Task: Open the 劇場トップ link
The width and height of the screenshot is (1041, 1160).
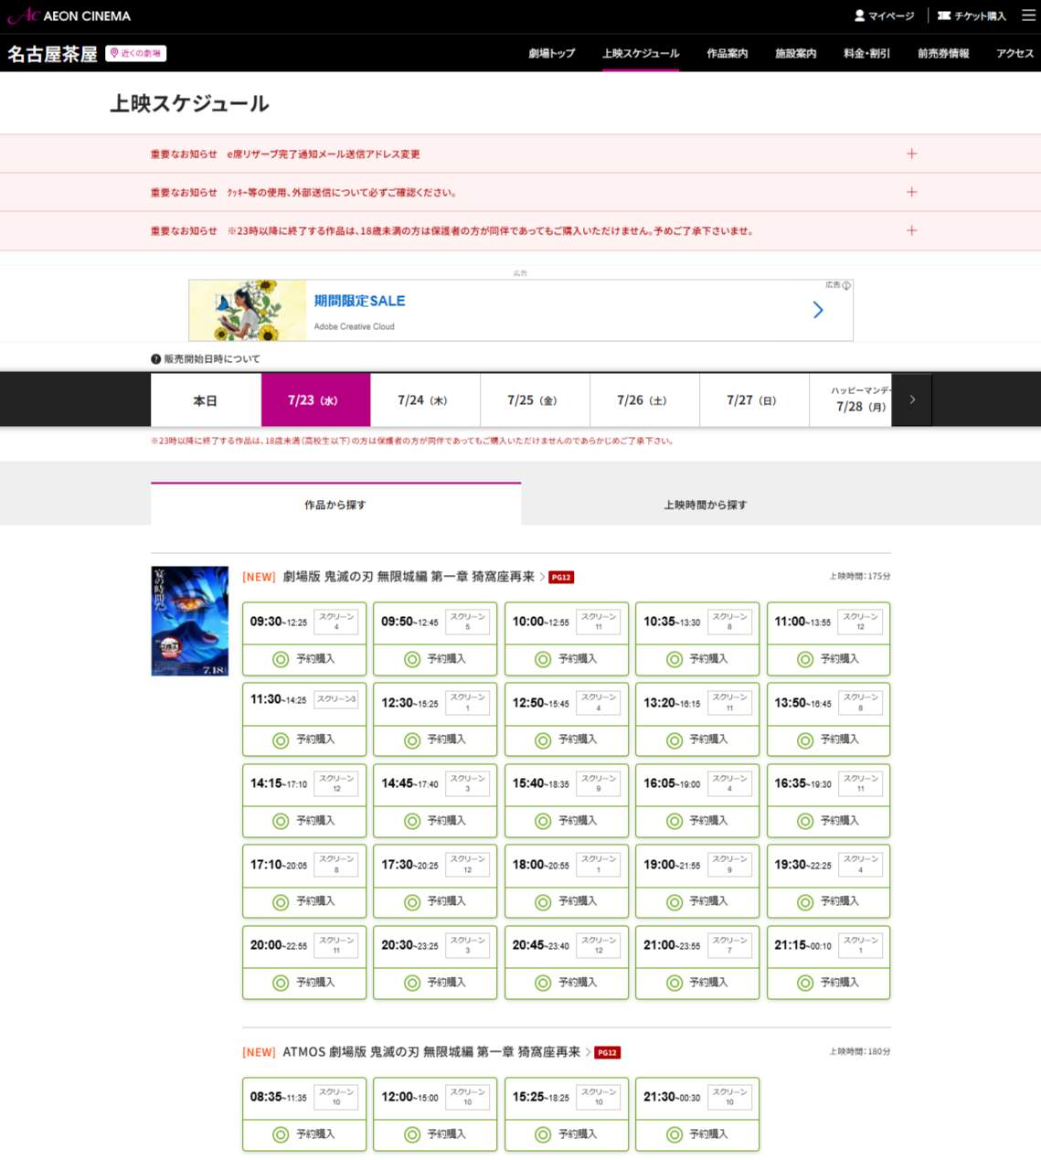Action: [549, 53]
